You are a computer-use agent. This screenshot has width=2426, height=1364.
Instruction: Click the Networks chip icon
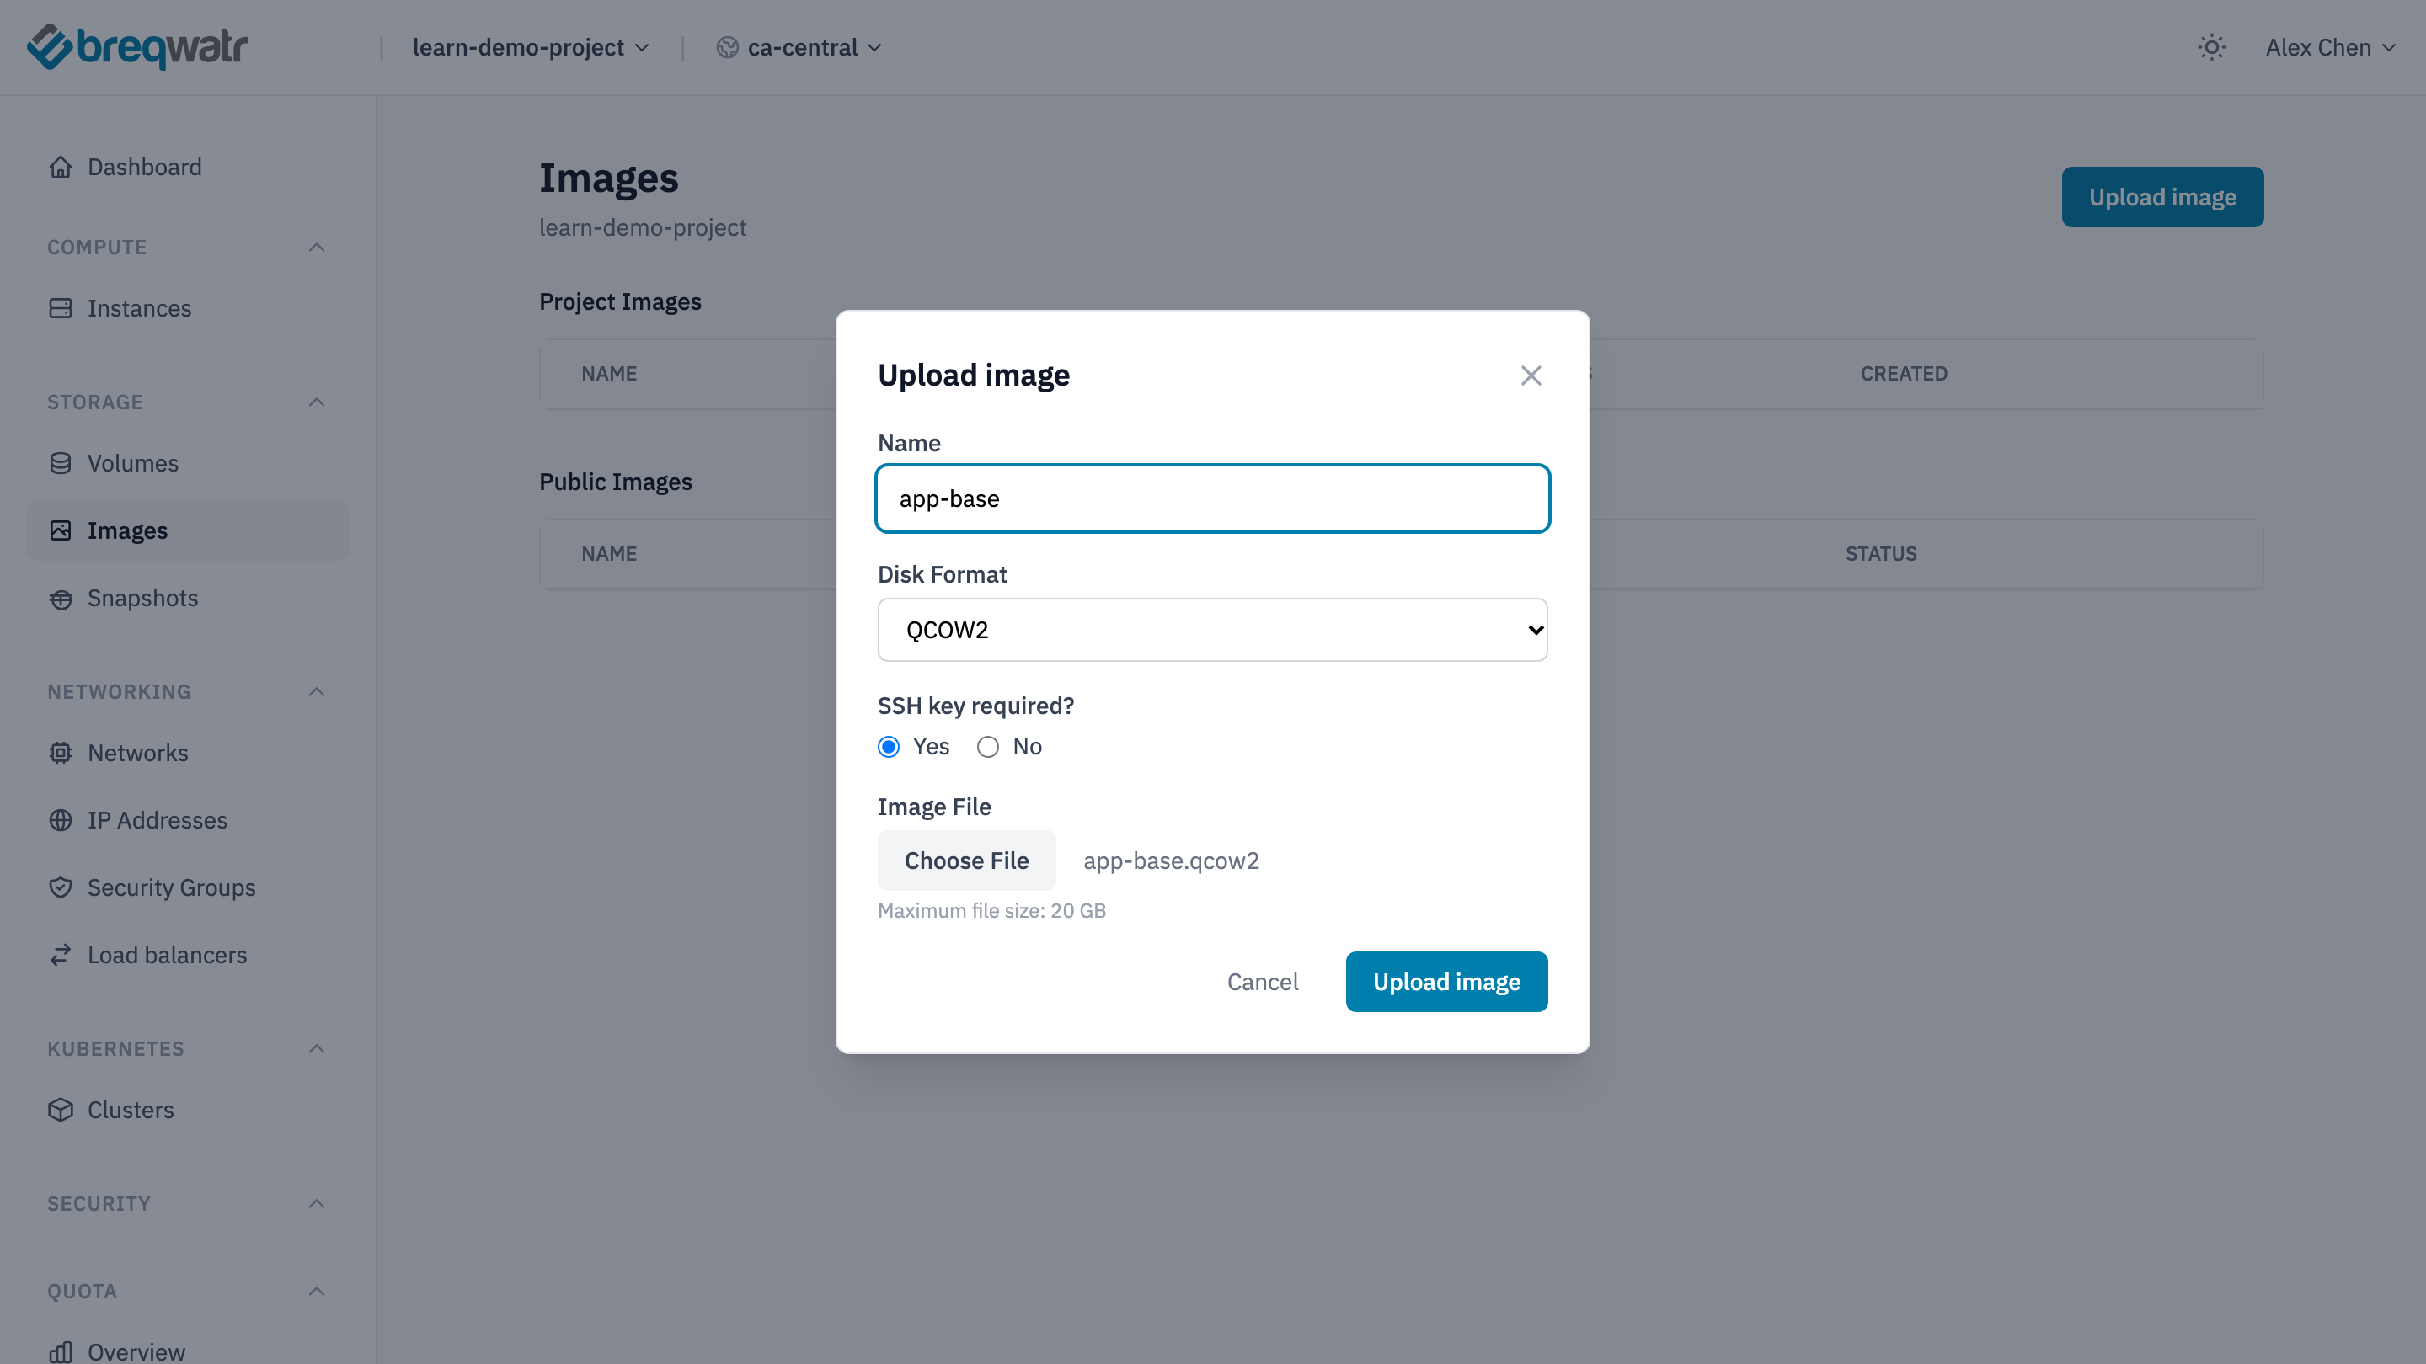click(61, 753)
